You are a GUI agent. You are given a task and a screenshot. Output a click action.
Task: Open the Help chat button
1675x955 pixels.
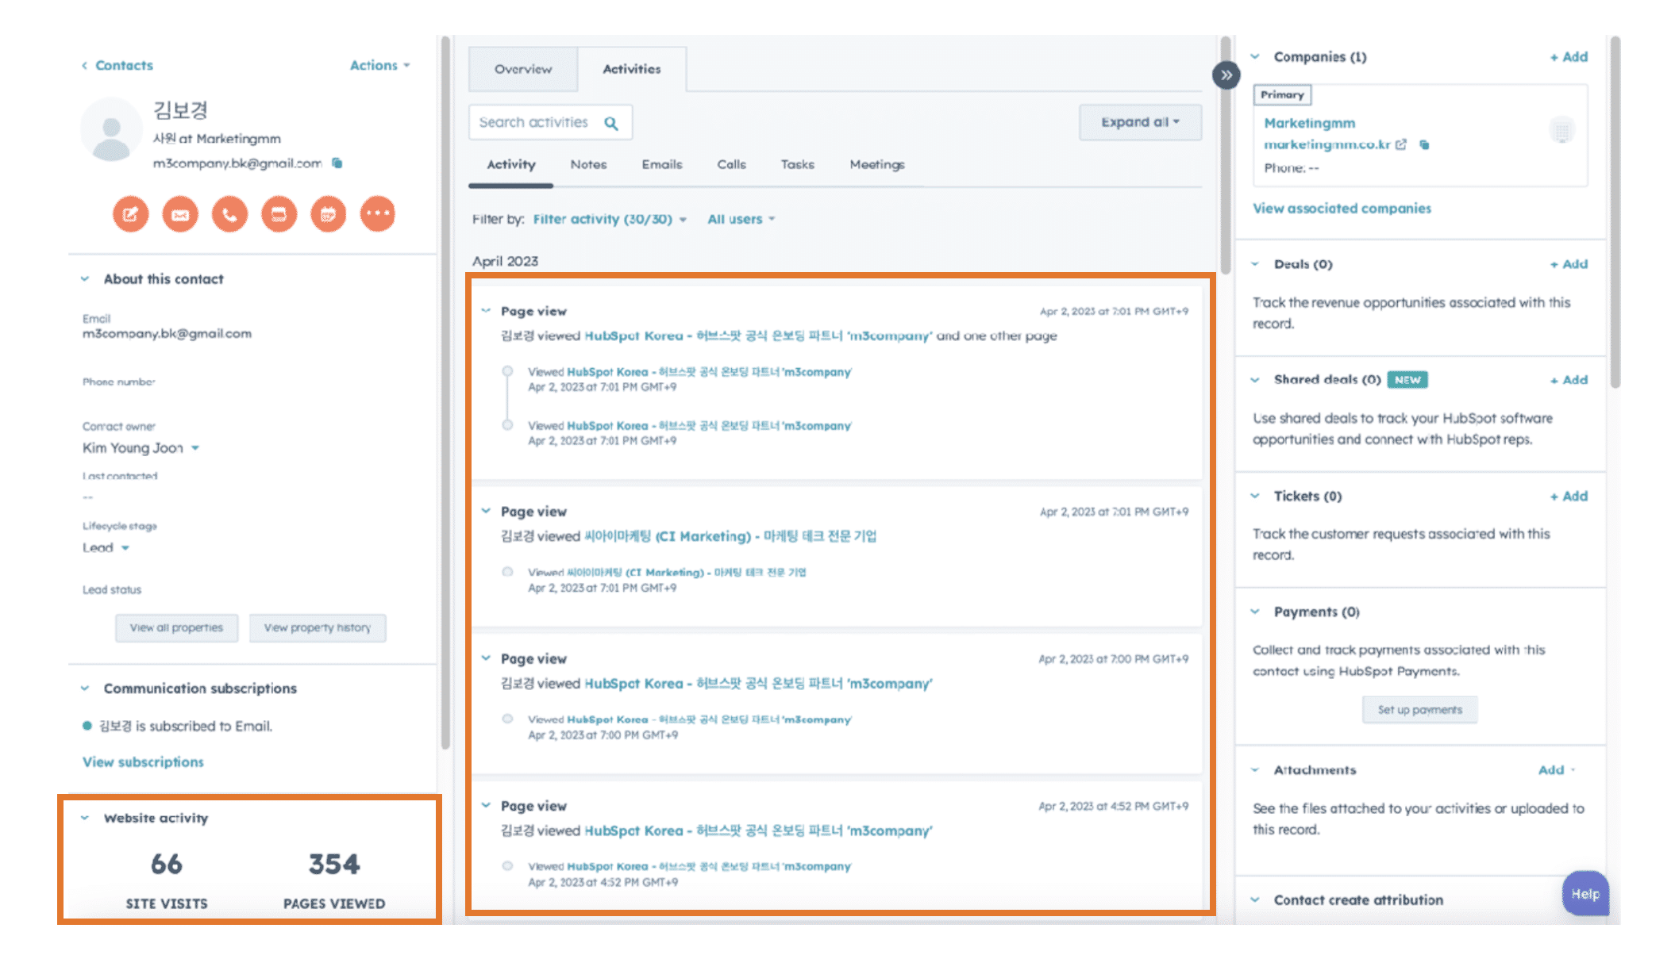[1585, 894]
